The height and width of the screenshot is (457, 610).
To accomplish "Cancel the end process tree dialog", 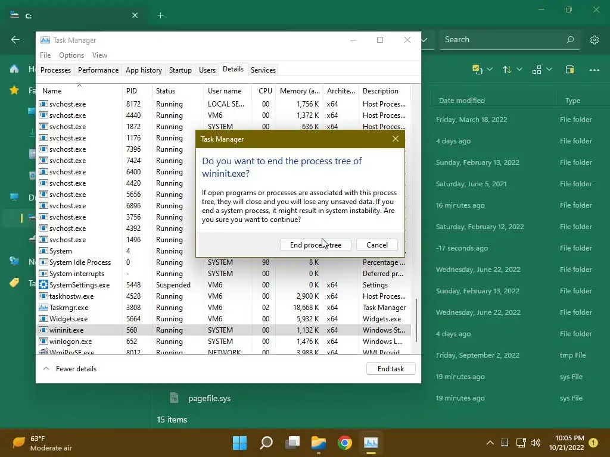I will coord(377,245).
